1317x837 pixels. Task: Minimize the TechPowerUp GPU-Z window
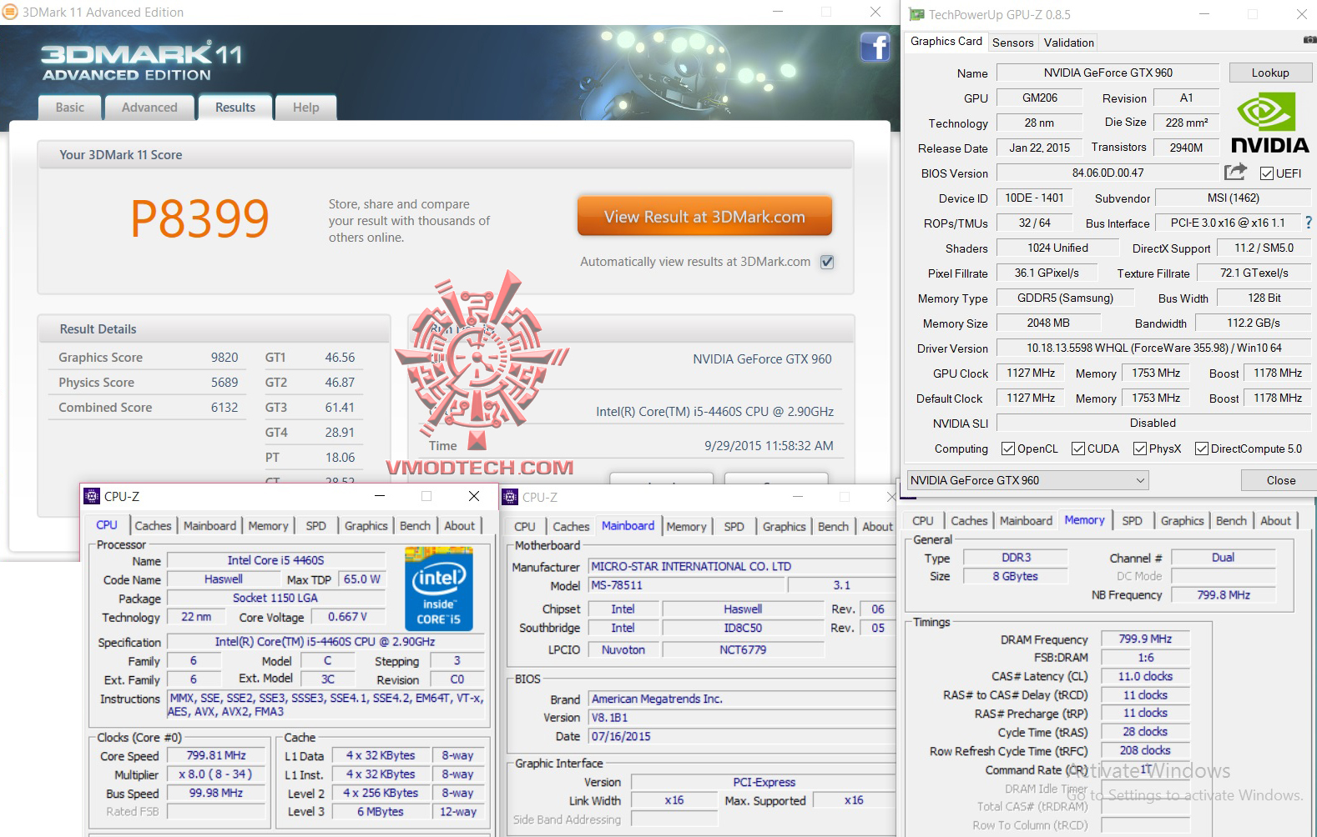pyautogui.click(x=1204, y=14)
